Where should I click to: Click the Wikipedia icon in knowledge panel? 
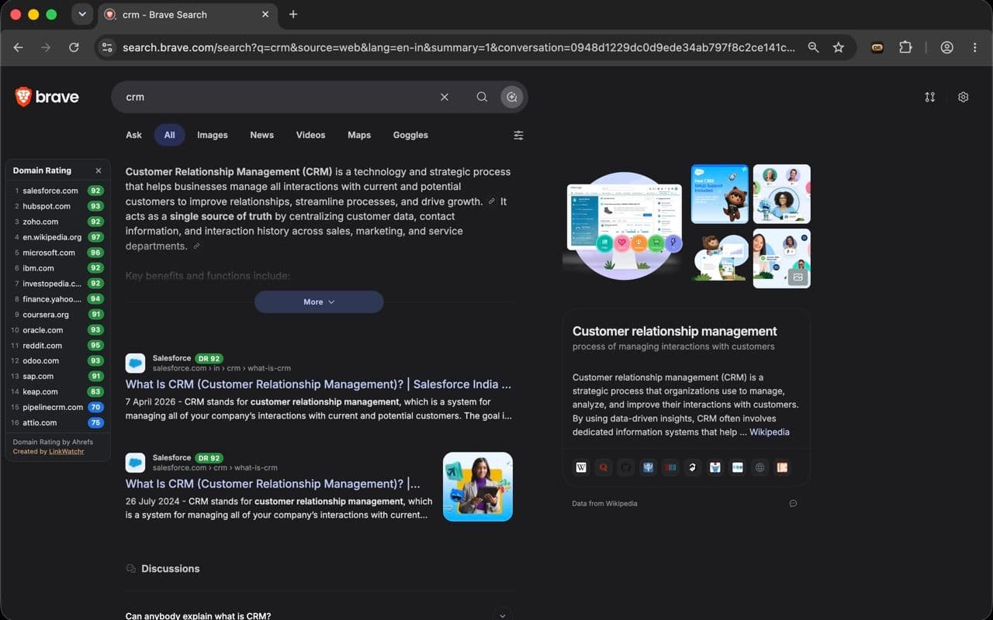click(581, 467)
